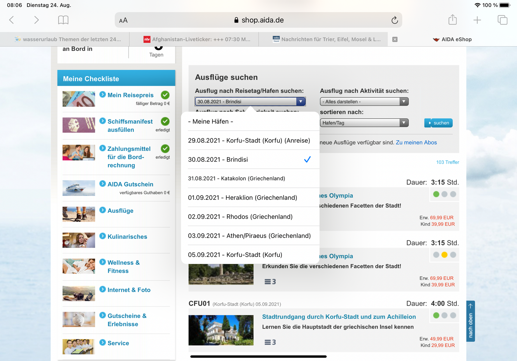The image size is (517, 361).
Task: Click the green check beside Schiffsmanifest ausfüllen
Action: (165, 122)
